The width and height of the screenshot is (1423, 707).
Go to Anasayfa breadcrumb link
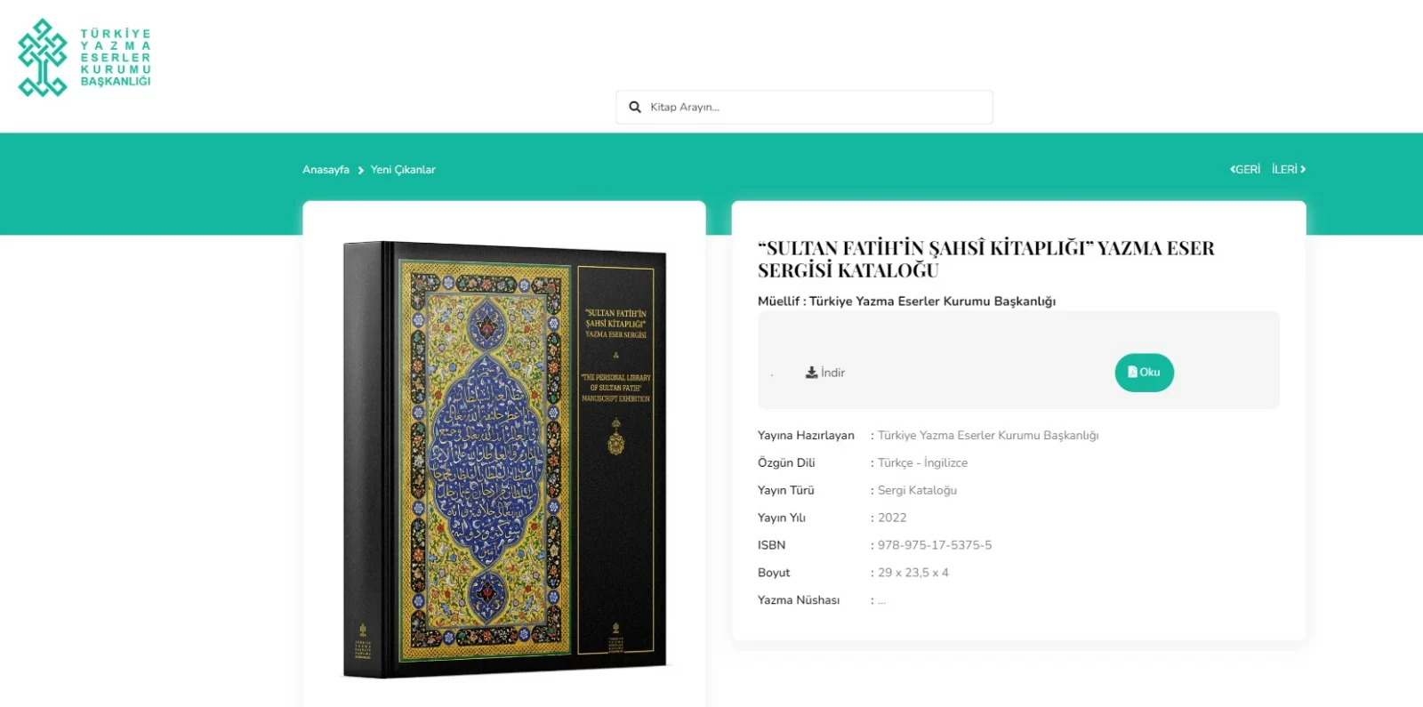pyautogui.click(x=326, y=169)
